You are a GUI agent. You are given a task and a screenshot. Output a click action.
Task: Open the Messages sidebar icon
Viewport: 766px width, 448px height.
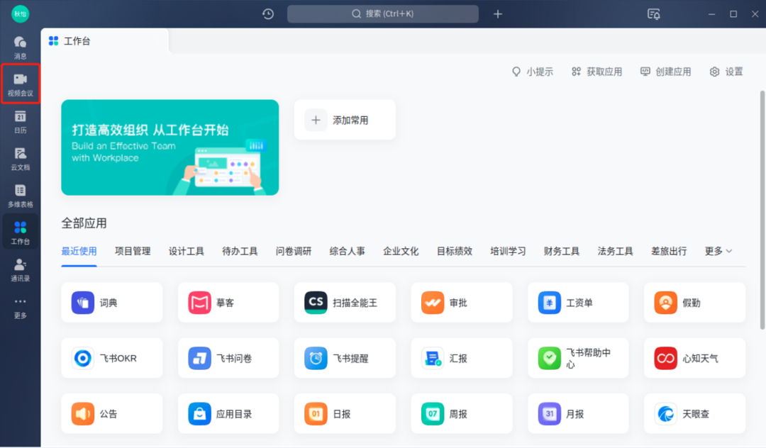(x=20, y=47)
